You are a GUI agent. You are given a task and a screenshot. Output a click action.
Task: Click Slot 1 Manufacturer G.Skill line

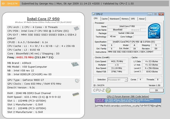tap(25, 104)
